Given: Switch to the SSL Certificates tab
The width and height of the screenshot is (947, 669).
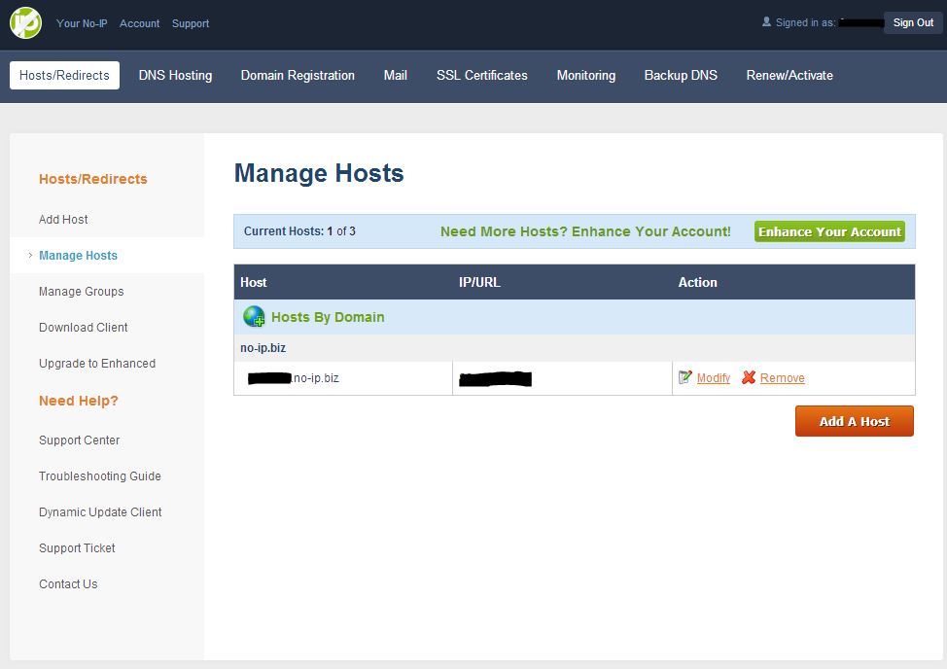Looking at the screenshot, I should click(x=482, y=76).
